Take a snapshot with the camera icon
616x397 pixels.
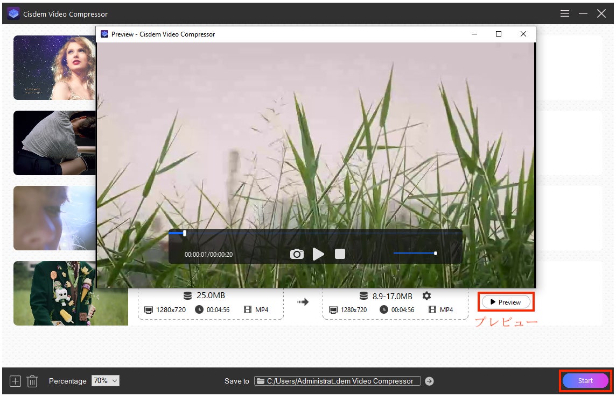pyautogui.click(x=297, y=254)
